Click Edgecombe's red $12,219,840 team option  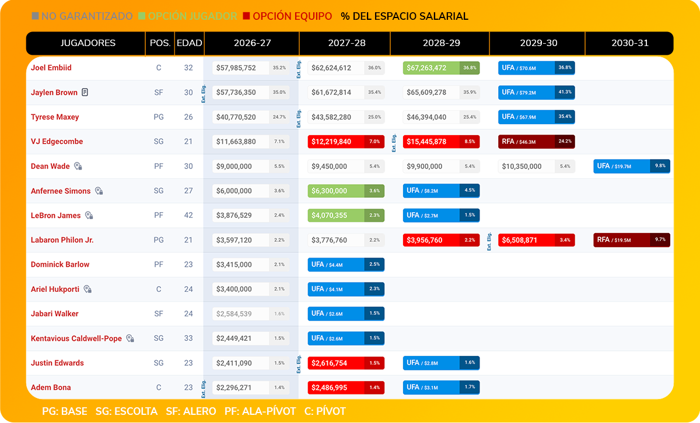tap(346, 142)
